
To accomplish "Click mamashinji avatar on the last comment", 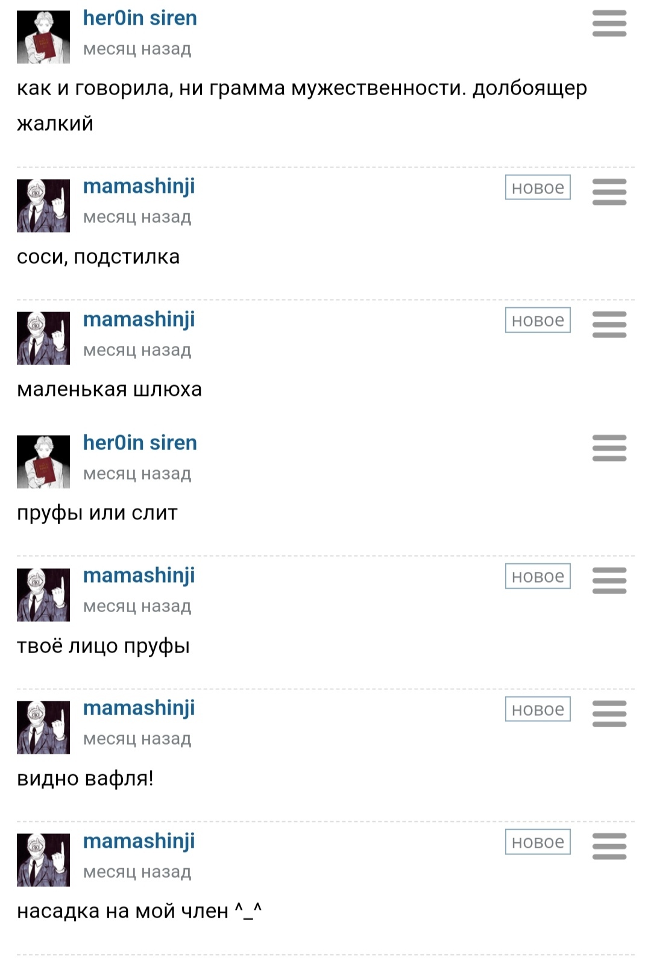I will (43, 860).
